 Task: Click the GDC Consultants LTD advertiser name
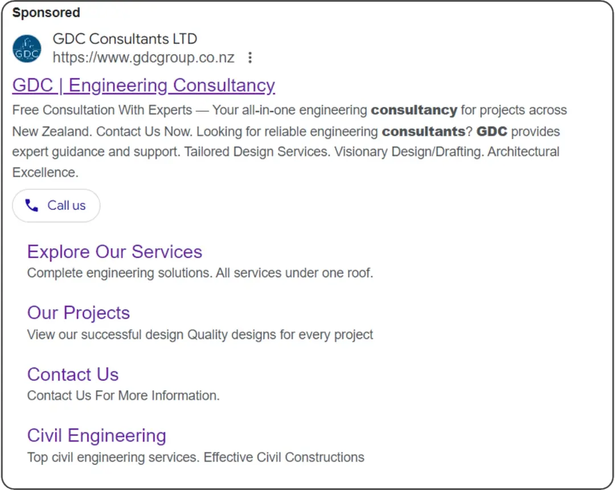(x=125, y=39)
